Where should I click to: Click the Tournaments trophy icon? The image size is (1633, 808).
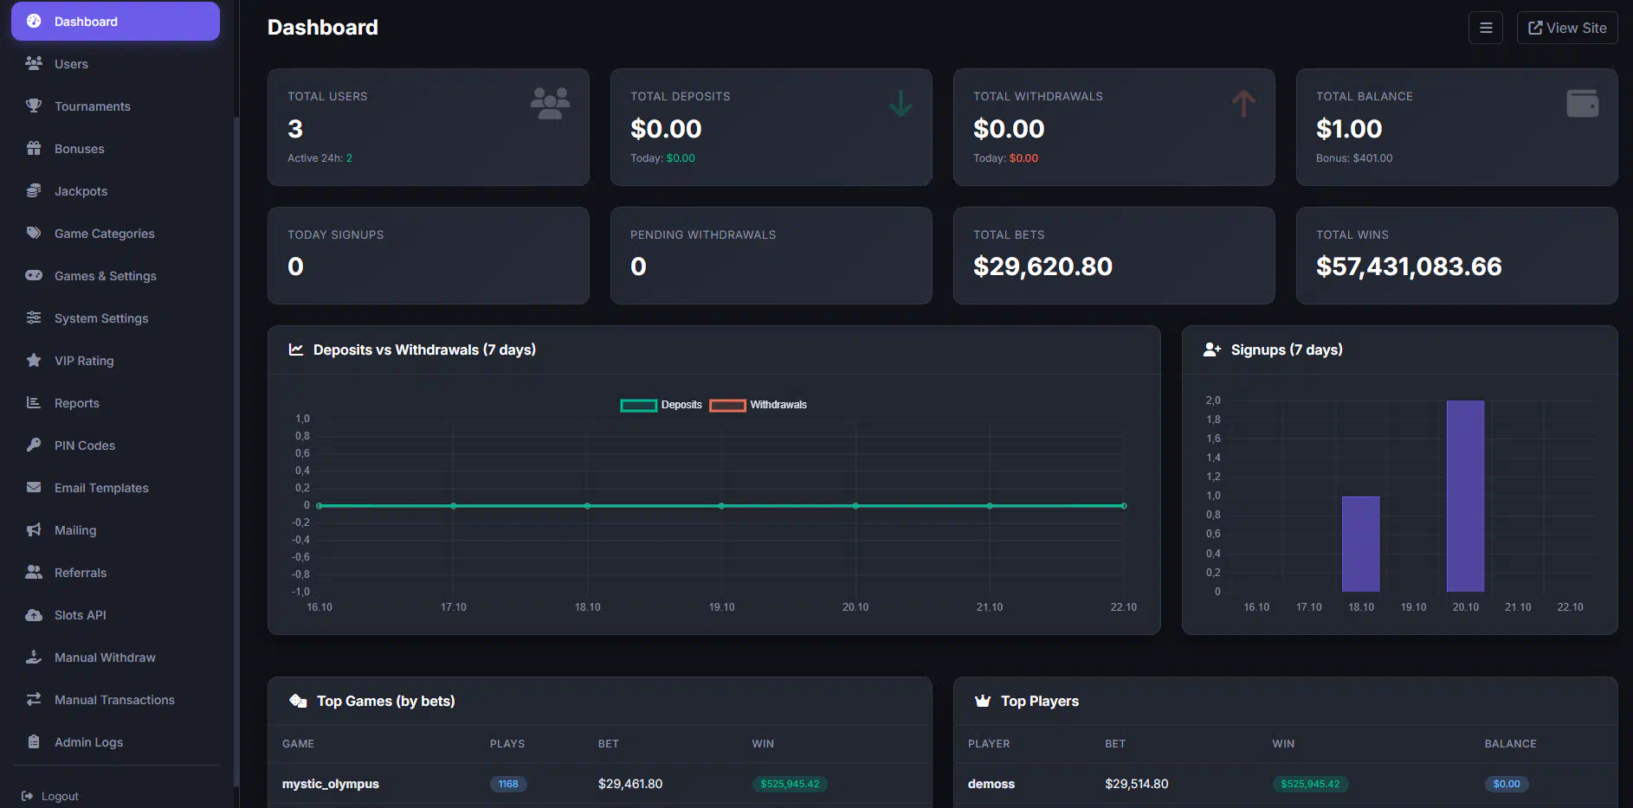pyautogui.click(x=34, y=106)
